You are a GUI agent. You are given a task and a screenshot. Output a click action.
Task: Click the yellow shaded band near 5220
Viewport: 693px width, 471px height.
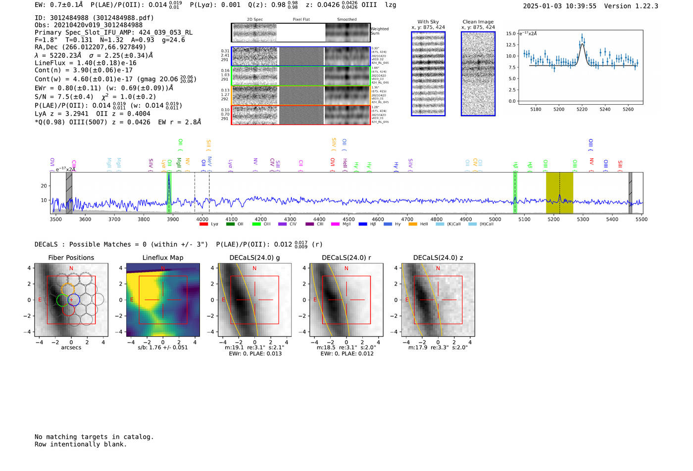tap(559, 193)
